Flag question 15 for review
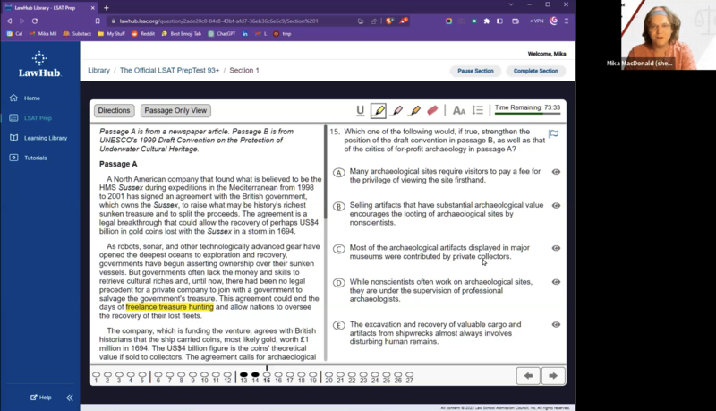This screenshot has width=716, height=411. pos(553,134)
